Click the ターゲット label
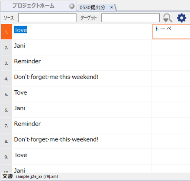Image resolution: width=190 pixels, height=181 pixels. (89, 18)
